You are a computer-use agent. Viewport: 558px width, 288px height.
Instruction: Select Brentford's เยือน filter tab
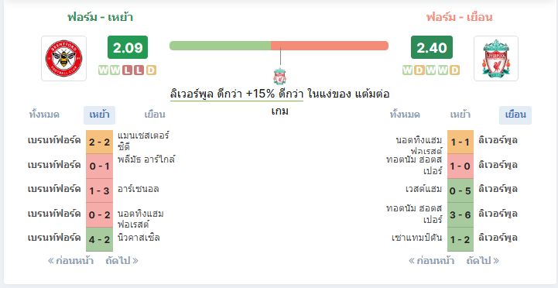155,115
